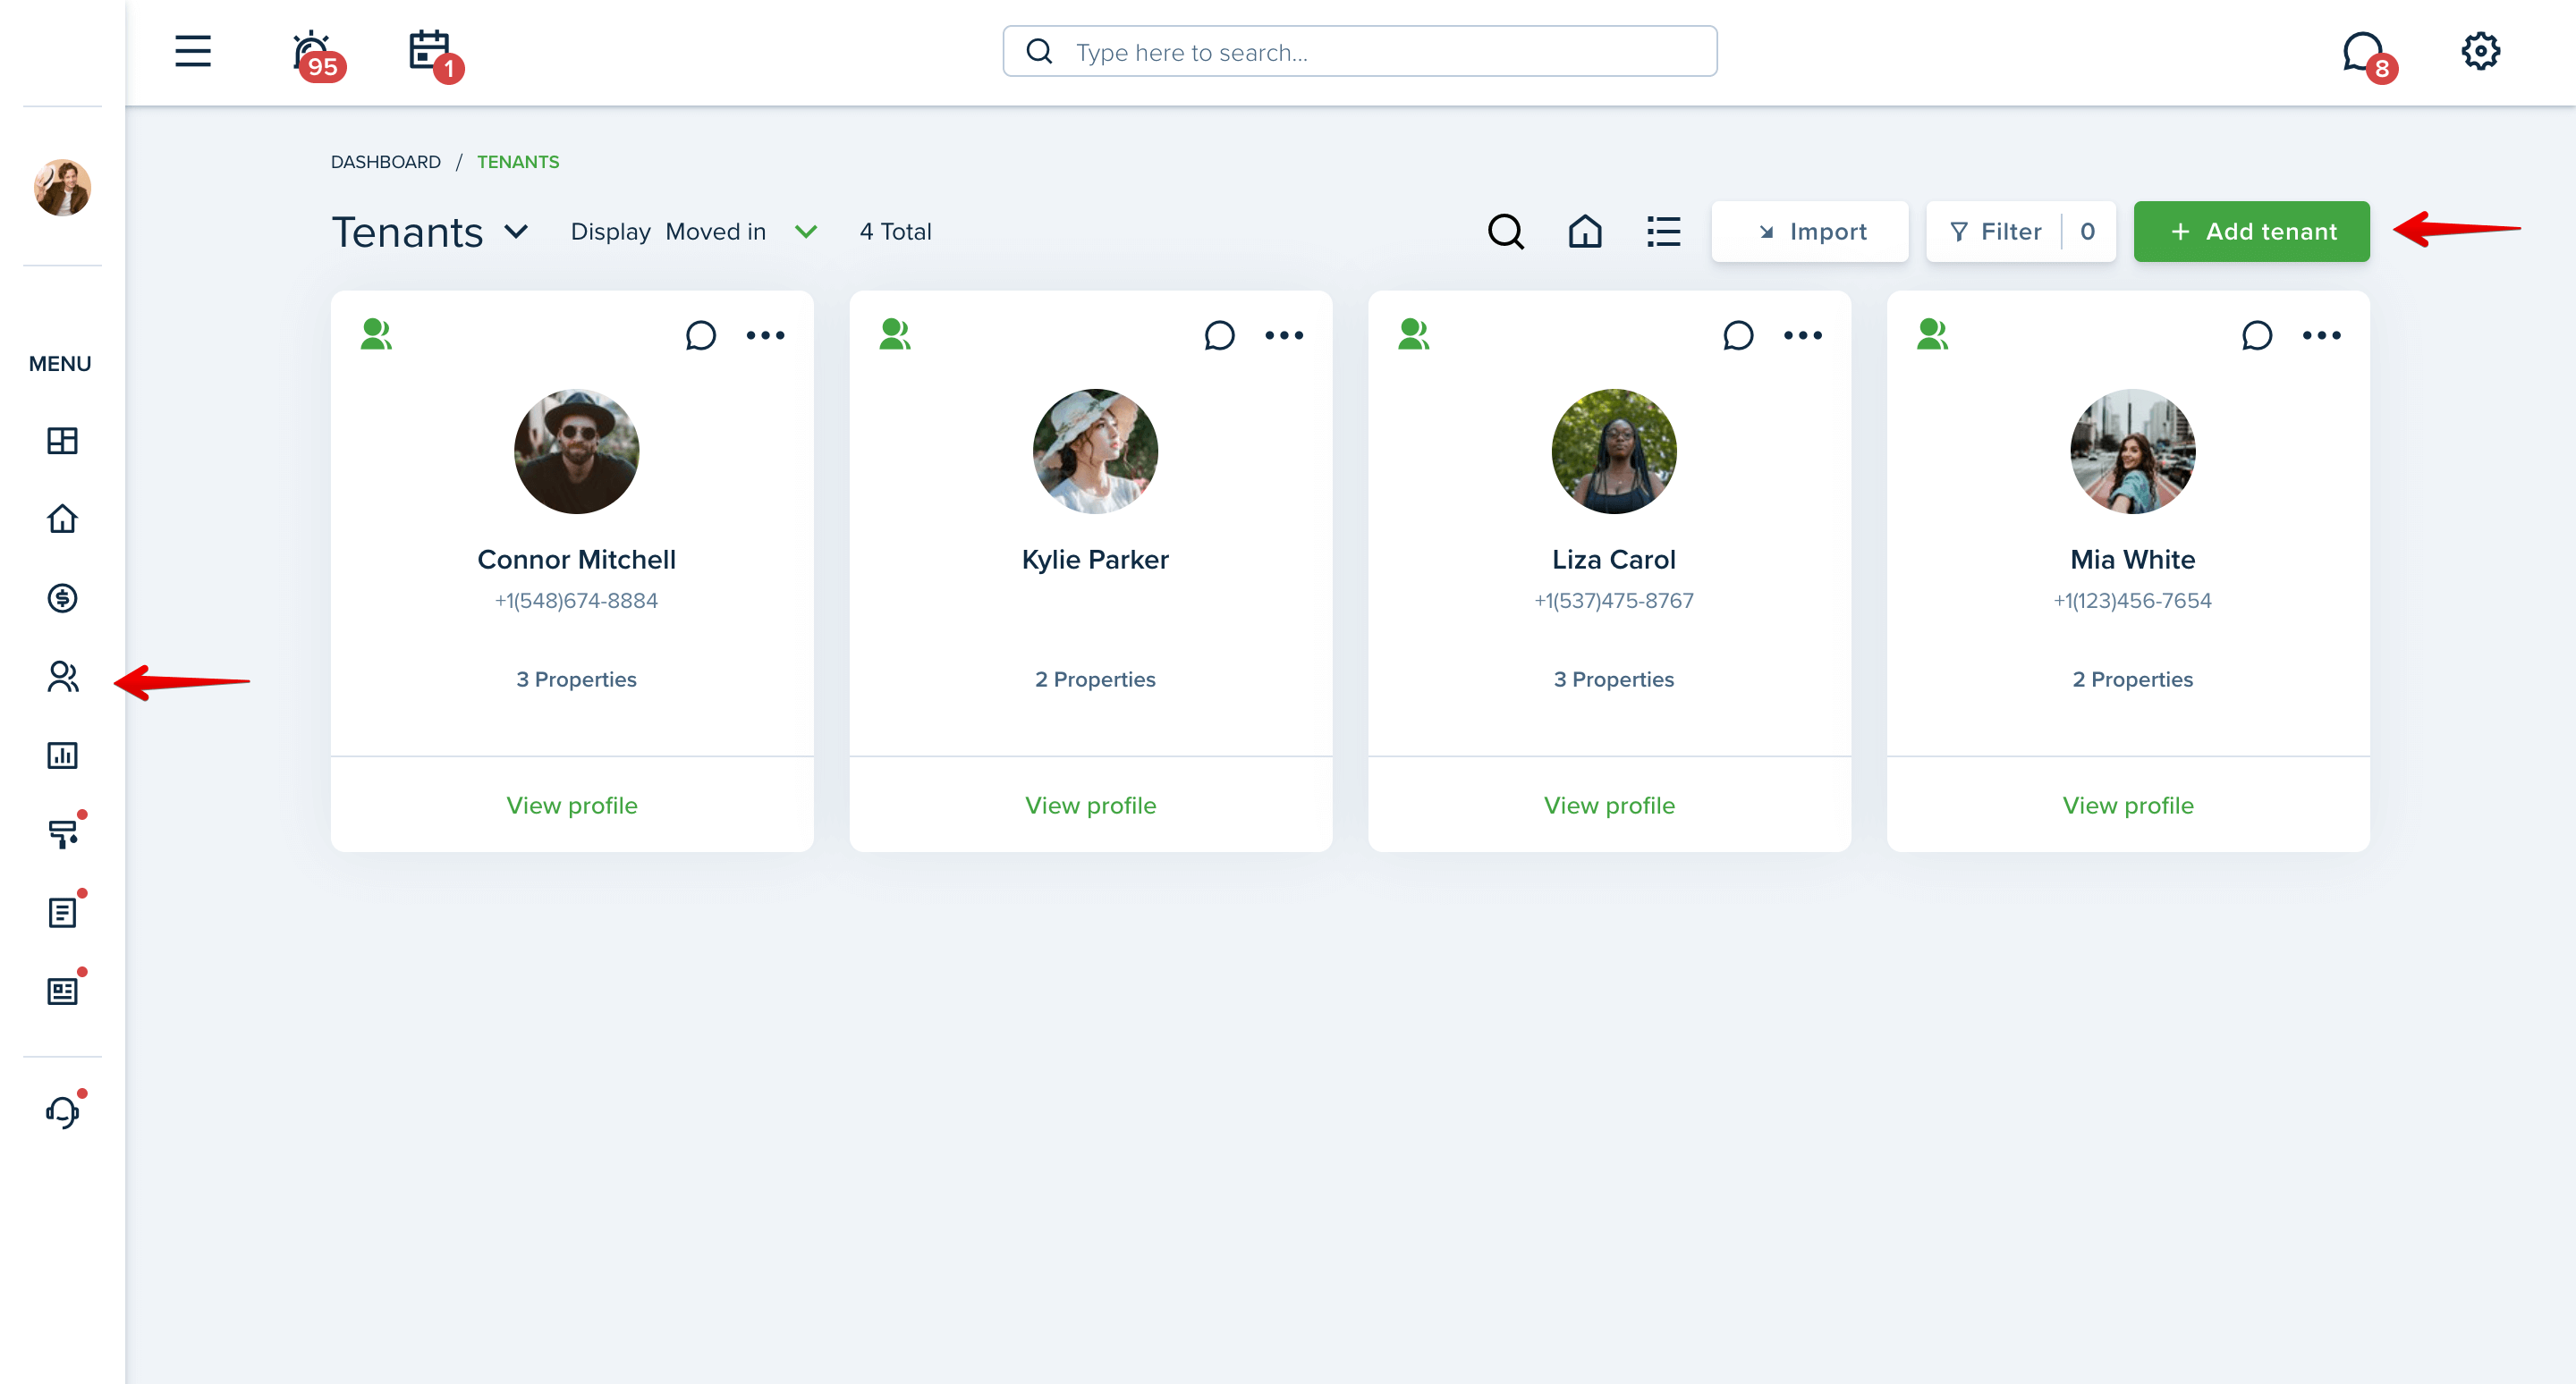Open the settings gear icon
The image size is (2576, 1384).
2480,51
